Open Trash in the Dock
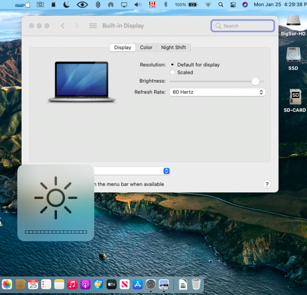 (196, 284)
